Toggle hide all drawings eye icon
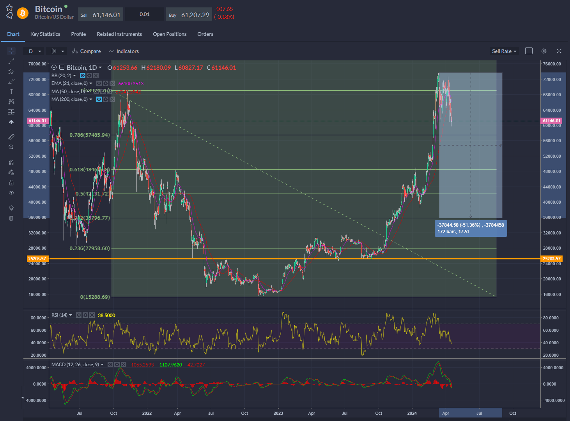This screenshot has width=570, height=421. click(x=11, y=193)
